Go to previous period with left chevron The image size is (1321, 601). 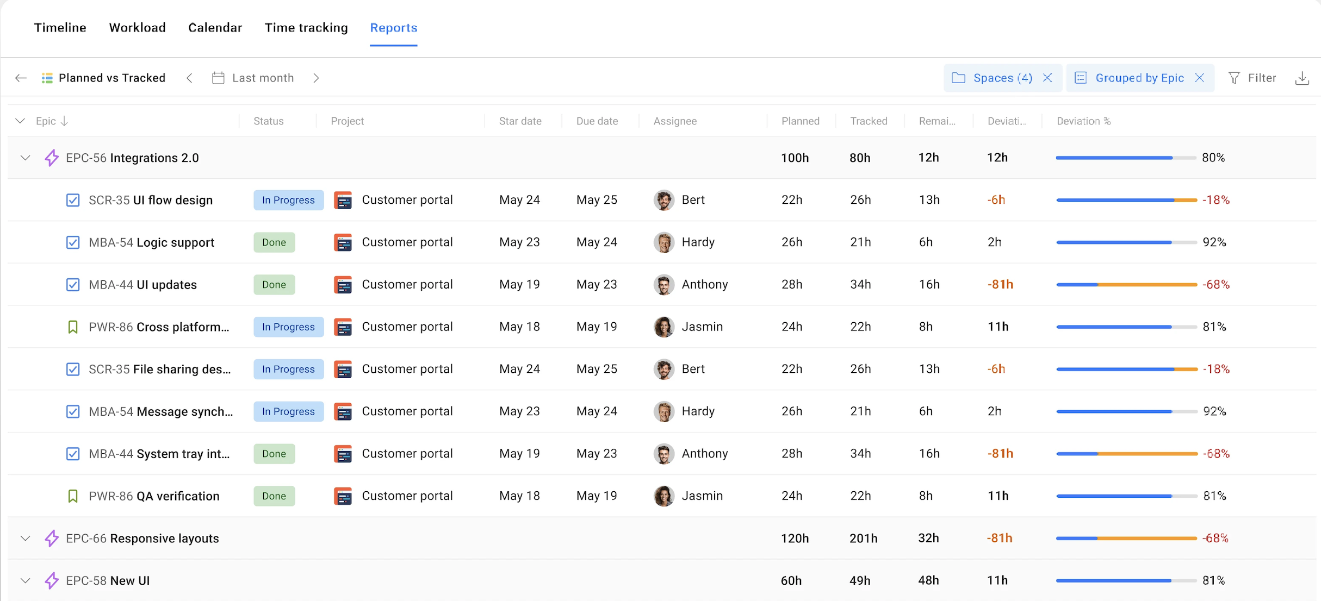(x=189, y=78)
